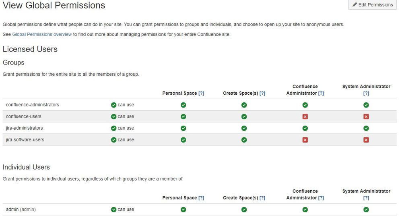
Task: Click the can use check icon for confluence-users
Action: (x=114, y=117)
